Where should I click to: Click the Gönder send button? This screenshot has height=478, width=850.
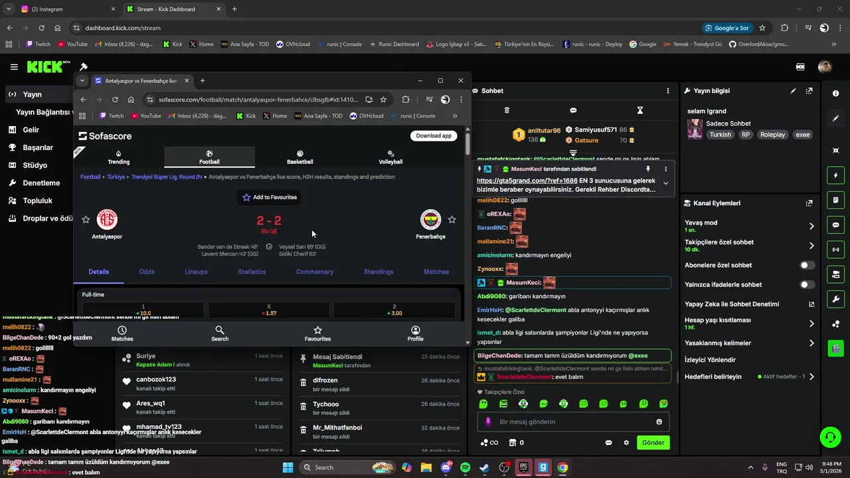point(653,443)
